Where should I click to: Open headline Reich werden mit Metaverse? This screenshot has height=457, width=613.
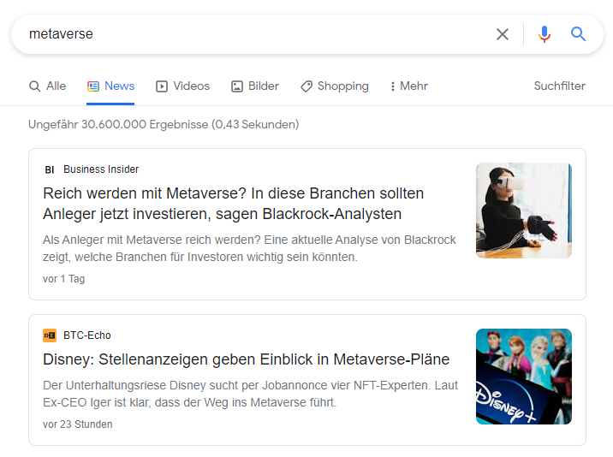tap(234, 204)
